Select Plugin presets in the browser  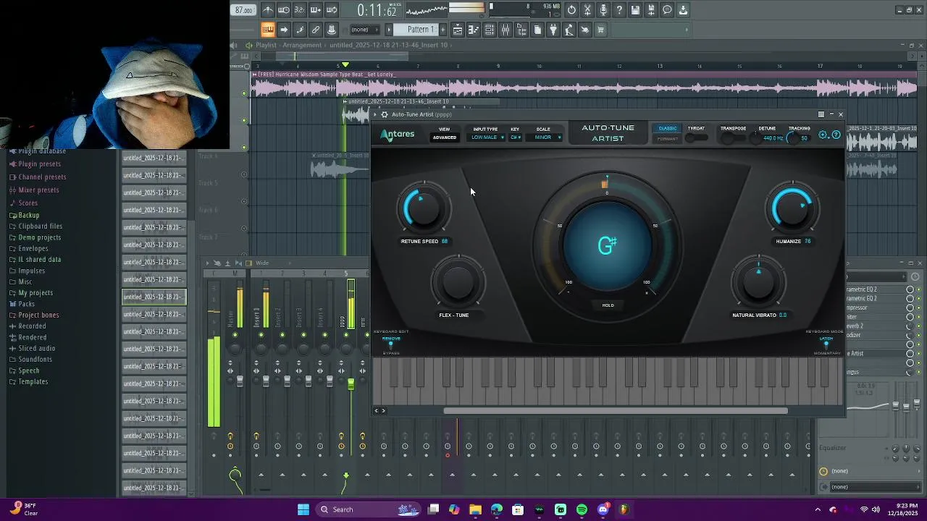click(x=39, y=164)
